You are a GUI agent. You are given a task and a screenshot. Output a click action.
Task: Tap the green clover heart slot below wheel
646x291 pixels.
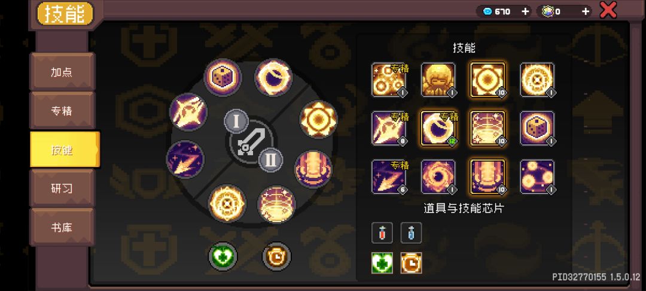tap(223, 256)
